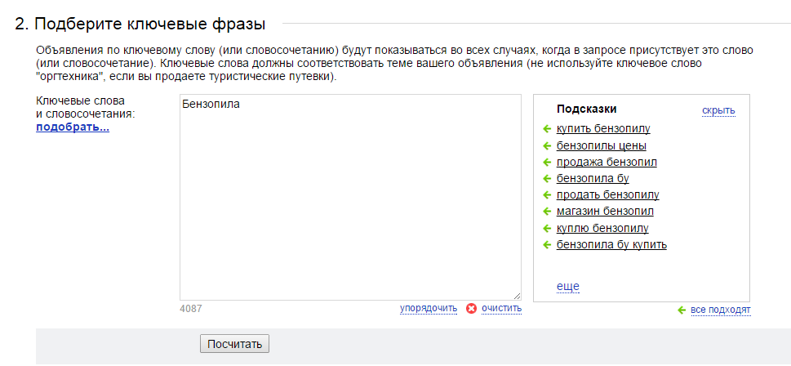Add 'купить бензопилу' via its green arrow
Image resolution: width=791 pixels, height=366 pixels.
(x=546, y=129)
